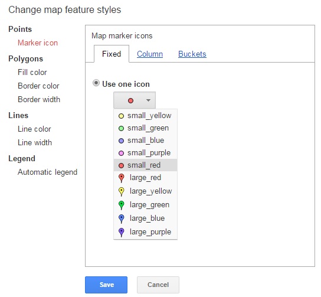
Task: Choose the small_yellow circle marker icon
Action: click(x=145, y=116)
